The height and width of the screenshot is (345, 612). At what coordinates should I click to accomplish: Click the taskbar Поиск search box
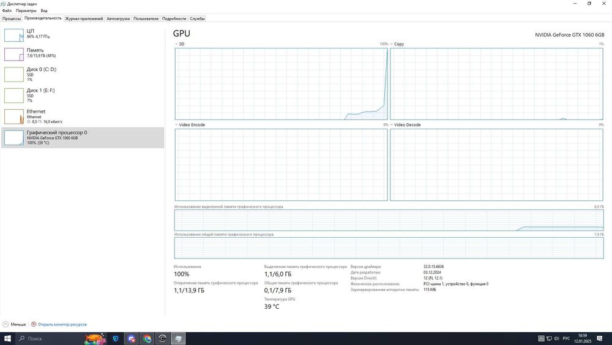coord(50,338)
